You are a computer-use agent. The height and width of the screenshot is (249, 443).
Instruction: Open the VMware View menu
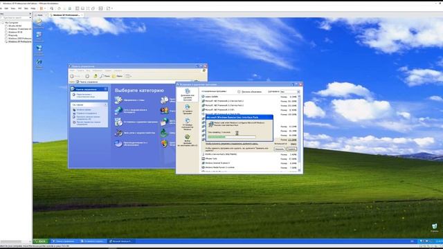13,8
